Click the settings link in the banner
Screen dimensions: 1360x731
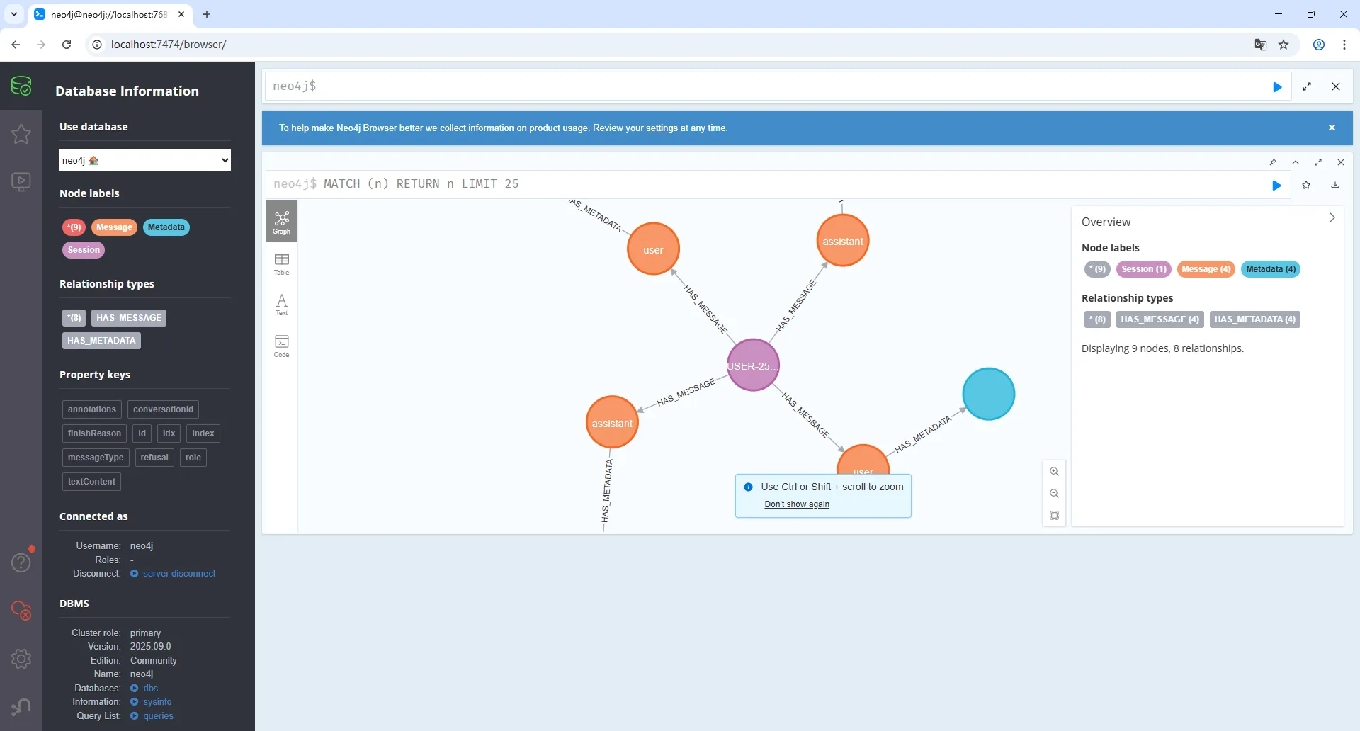click(x=662, y=128)
